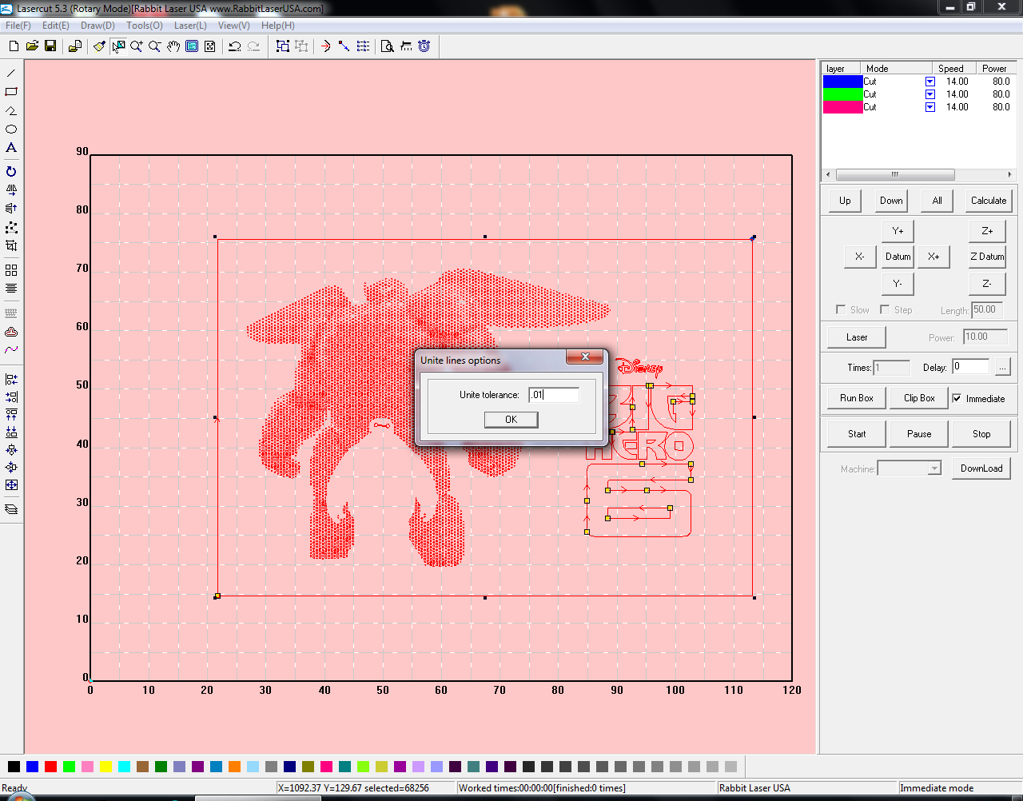Click the preview magnifier-page icon
This screenshot has width=1023, height=801.
click(388, 46)
